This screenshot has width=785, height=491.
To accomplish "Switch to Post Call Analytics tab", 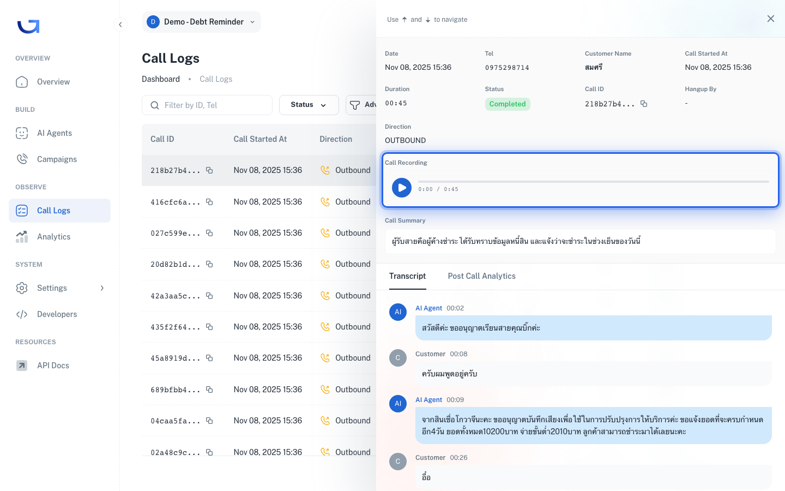I will [482, 276].
